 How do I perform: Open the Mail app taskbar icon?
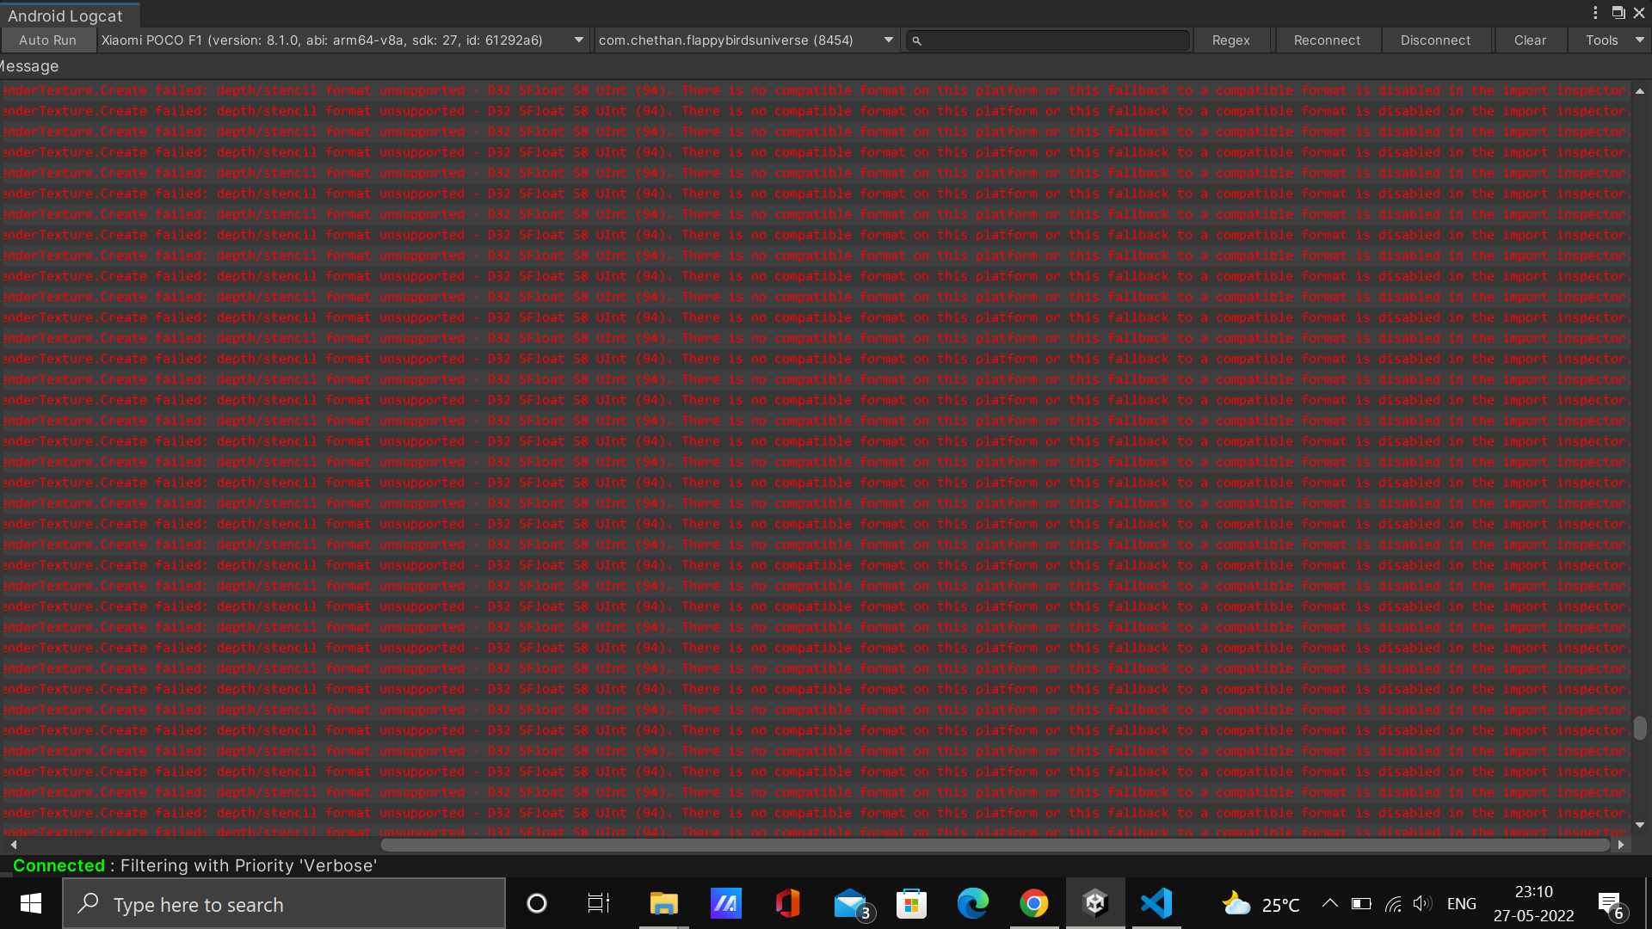click(x=850, y=904)
